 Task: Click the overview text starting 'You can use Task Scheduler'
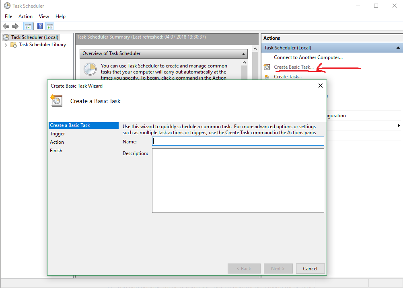[164, 72]
